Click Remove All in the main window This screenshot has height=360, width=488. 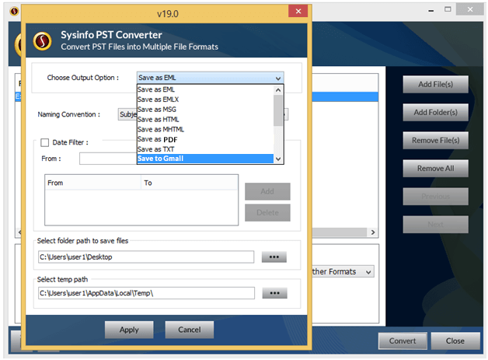(x=435, y=169)
